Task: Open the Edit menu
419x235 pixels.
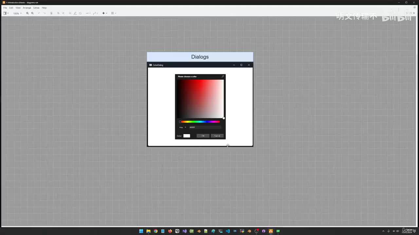Action: tap(11, 8)
